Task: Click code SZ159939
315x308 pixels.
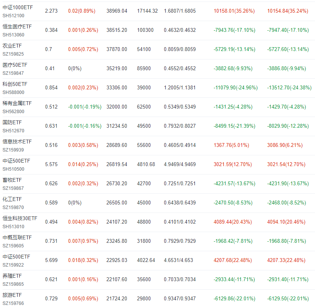Action: [13, 150]
